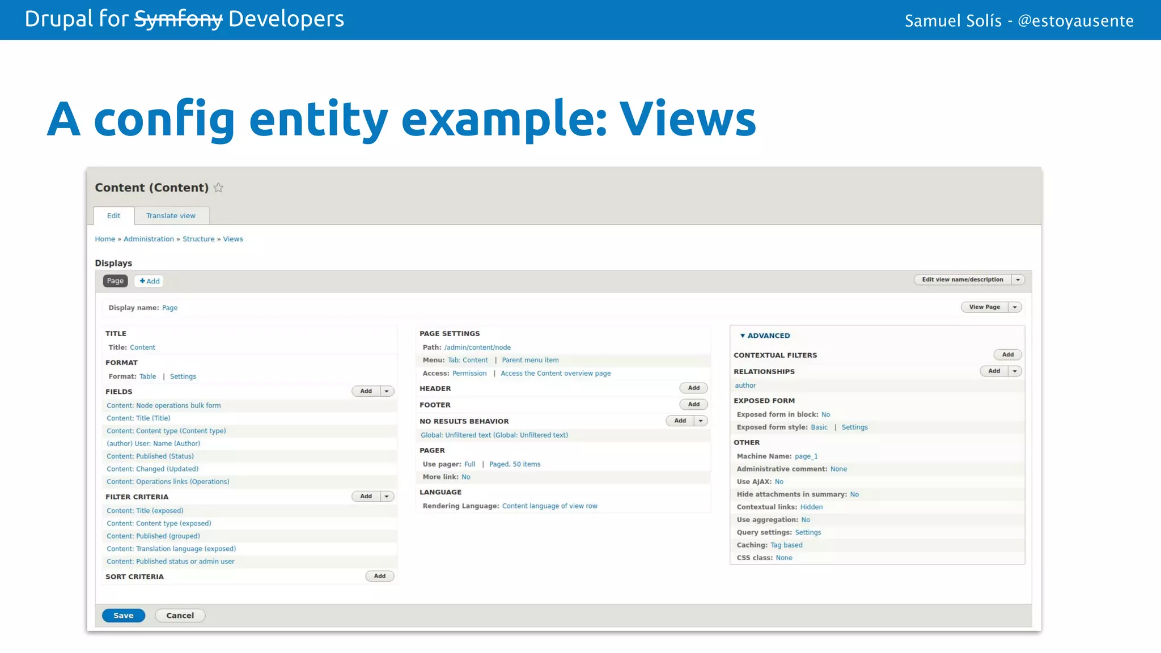
Task: Open dropdown arrow beside No Results Behavior Add
Action: tap(701, 421)
